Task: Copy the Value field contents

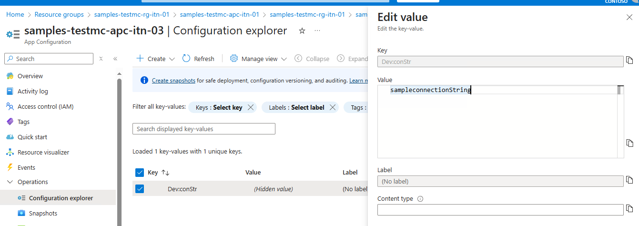Action: point(629,143)
